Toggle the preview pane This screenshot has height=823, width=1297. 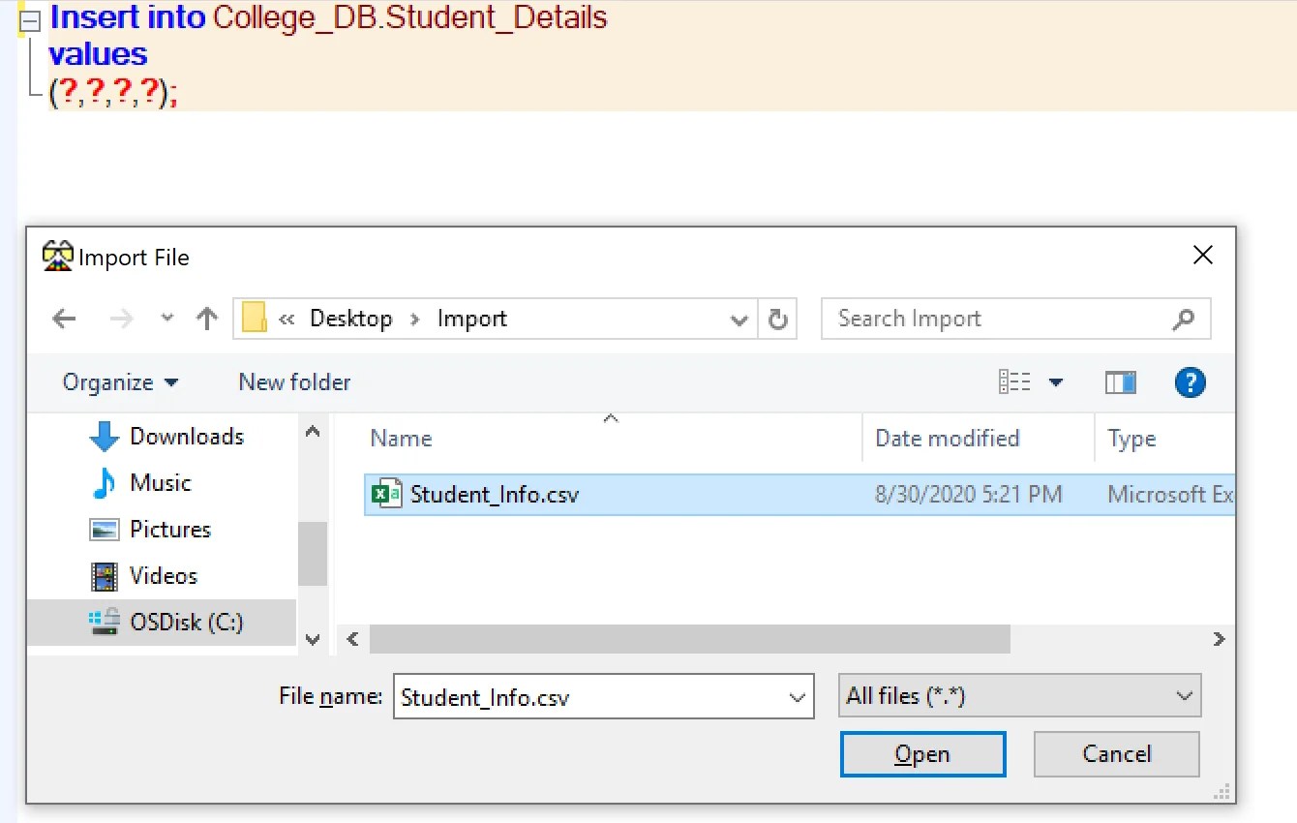click(x=1120, y=382)
